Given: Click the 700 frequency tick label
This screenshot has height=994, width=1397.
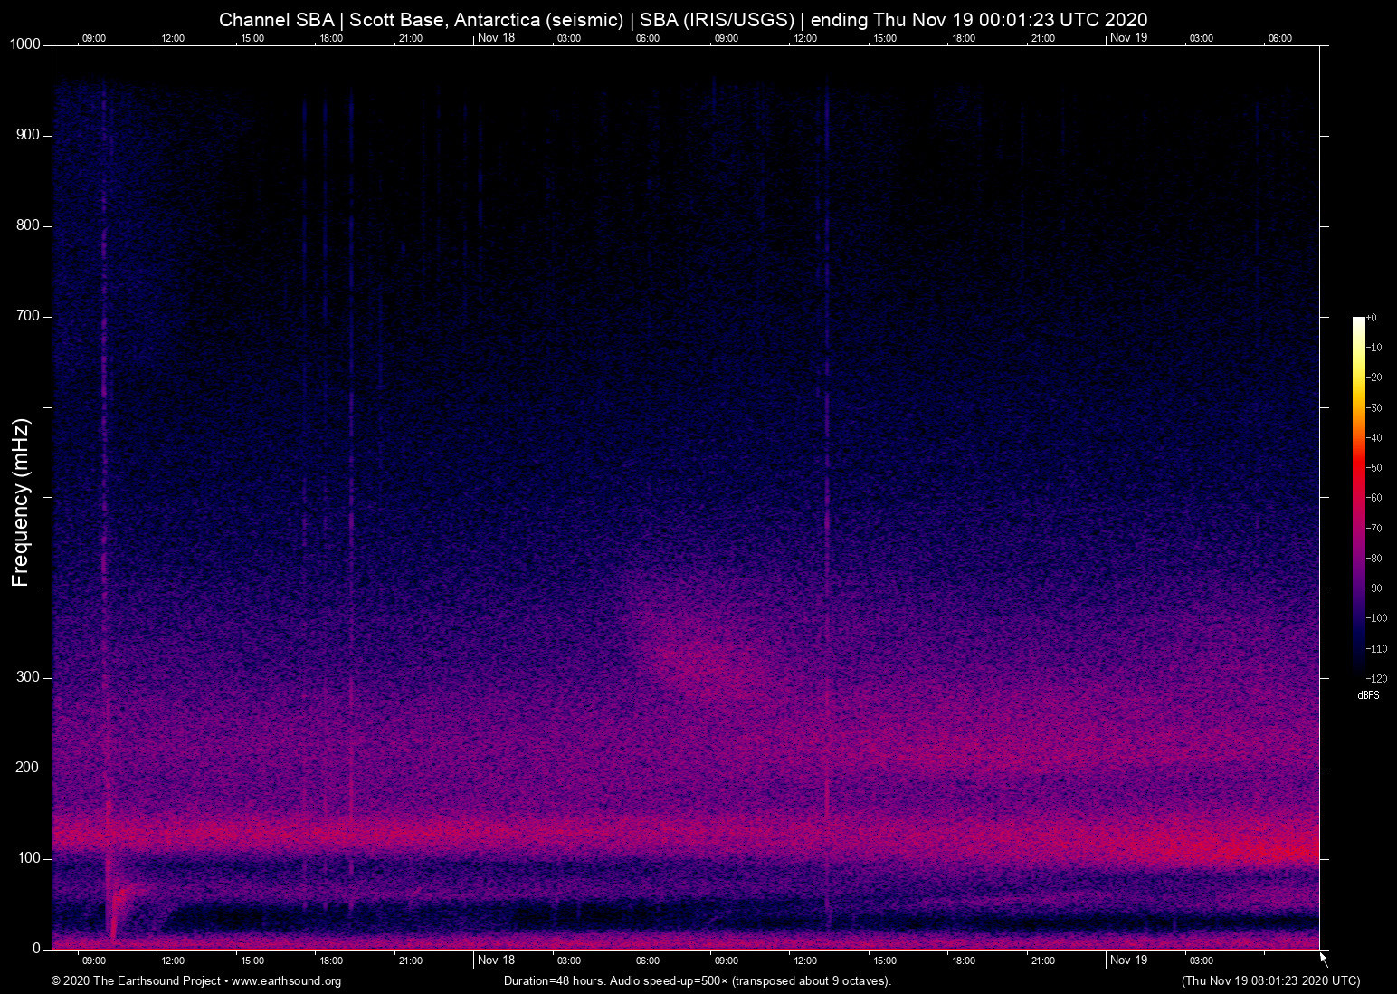Looking at the screenshot, I should [28, 316].
